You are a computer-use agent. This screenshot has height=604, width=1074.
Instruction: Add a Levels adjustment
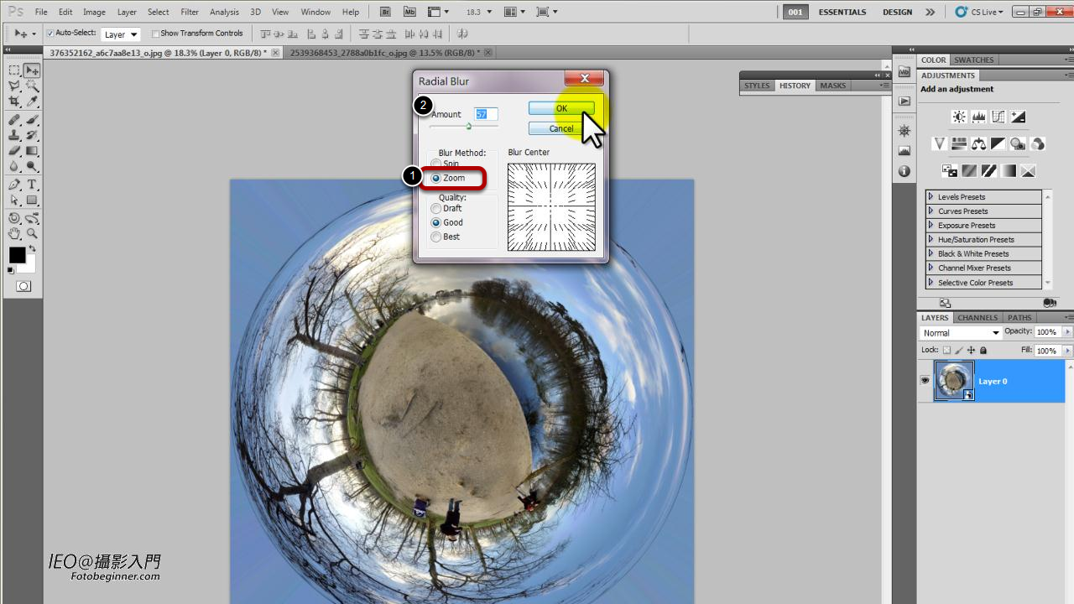tap(978, 117)
